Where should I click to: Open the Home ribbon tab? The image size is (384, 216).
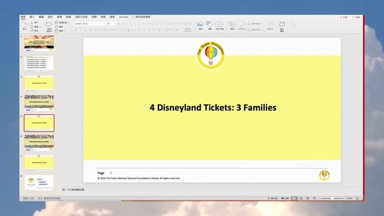coord(23,17)
